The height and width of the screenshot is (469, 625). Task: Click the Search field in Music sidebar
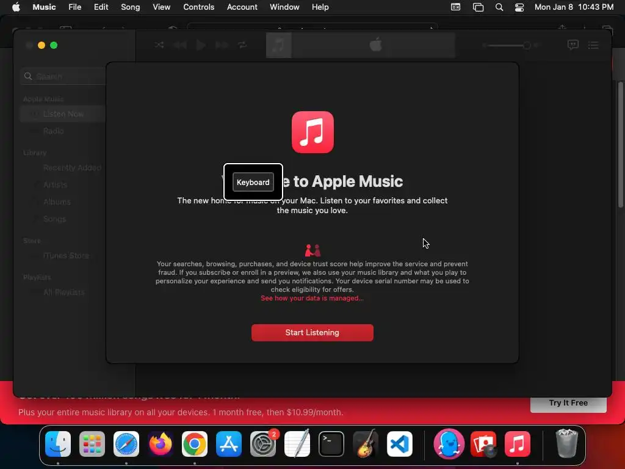coord(63,76)
